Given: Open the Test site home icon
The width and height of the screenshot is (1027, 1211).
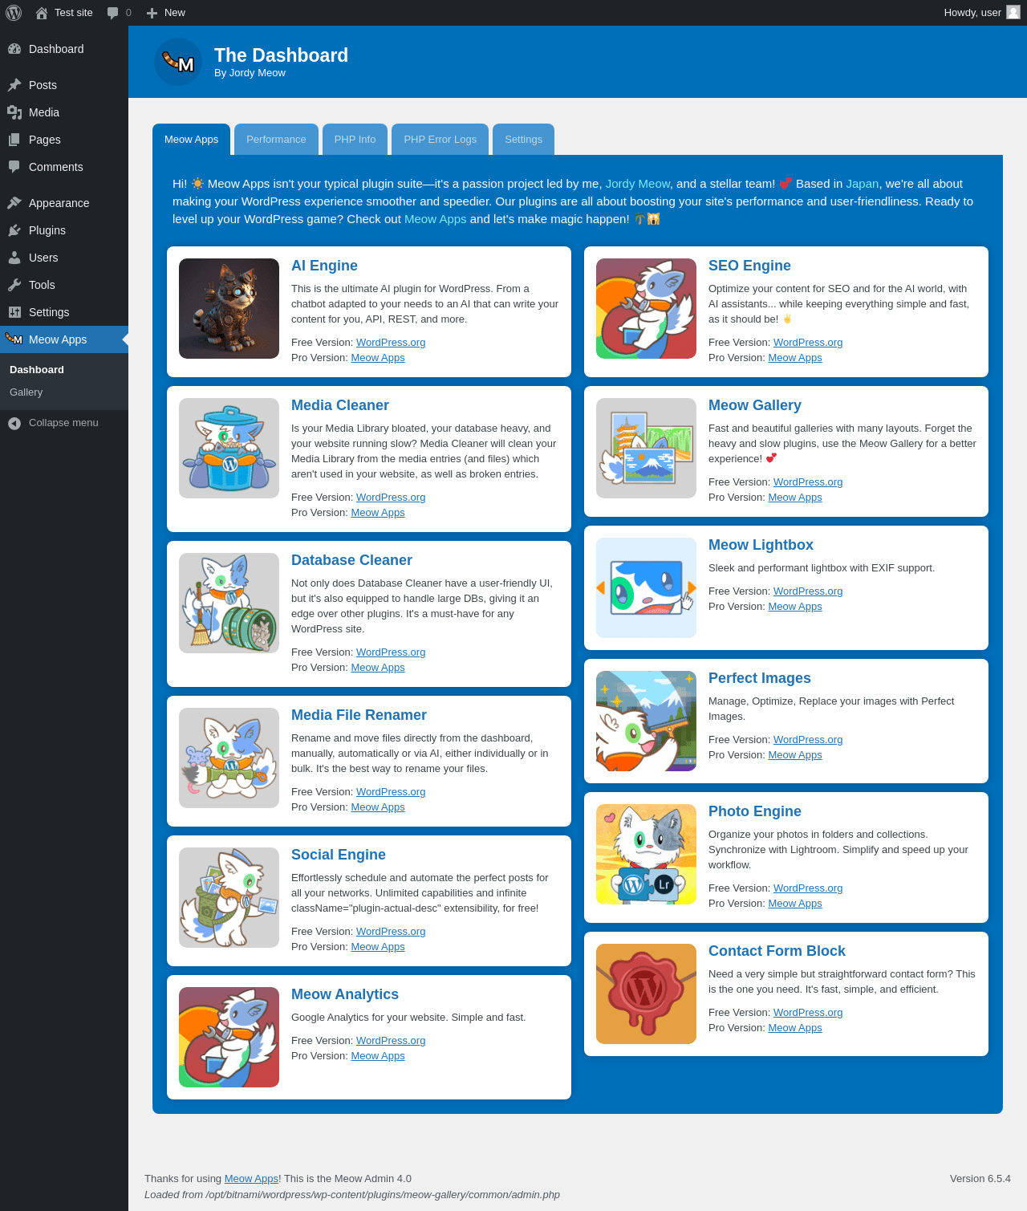Looking at the screenshot, I should (x=42, y=13).
